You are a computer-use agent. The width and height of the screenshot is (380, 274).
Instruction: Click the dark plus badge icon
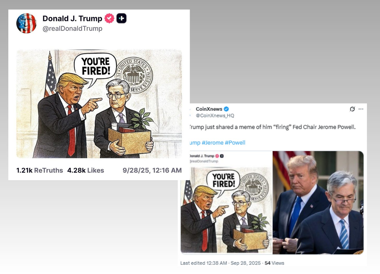click(x=121, y=18)
